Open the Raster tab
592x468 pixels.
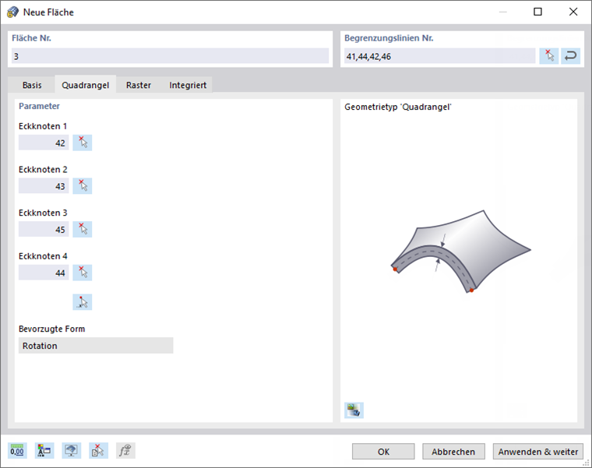(x=139, y=86)
